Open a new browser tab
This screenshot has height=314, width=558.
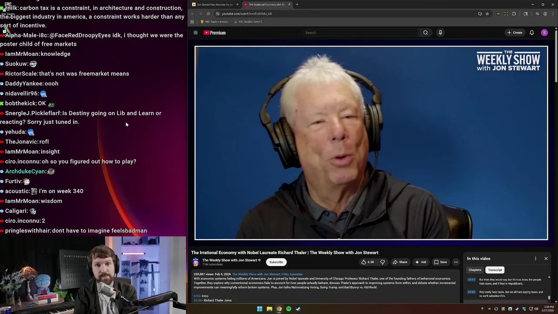click(297, 4)
